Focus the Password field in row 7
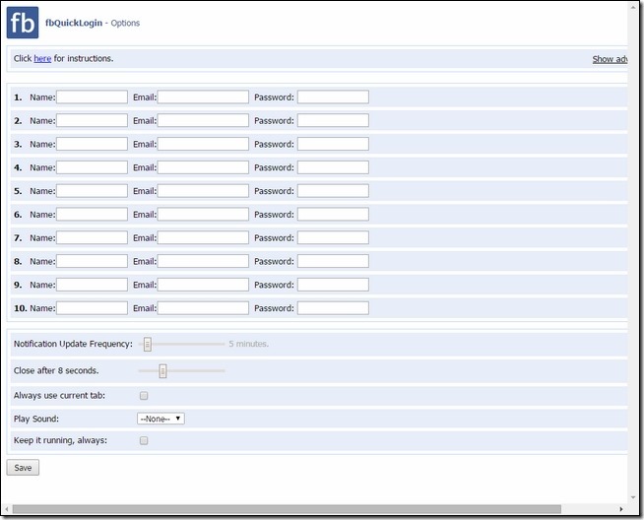This screenshot has width=644, height=520. (x=333, y=237)
